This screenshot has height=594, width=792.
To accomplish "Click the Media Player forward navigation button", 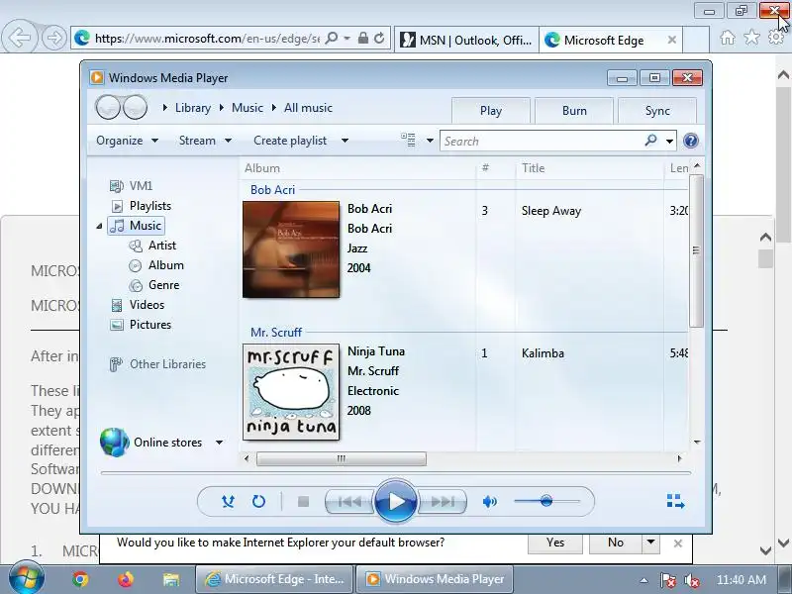I will coord(135,107).
